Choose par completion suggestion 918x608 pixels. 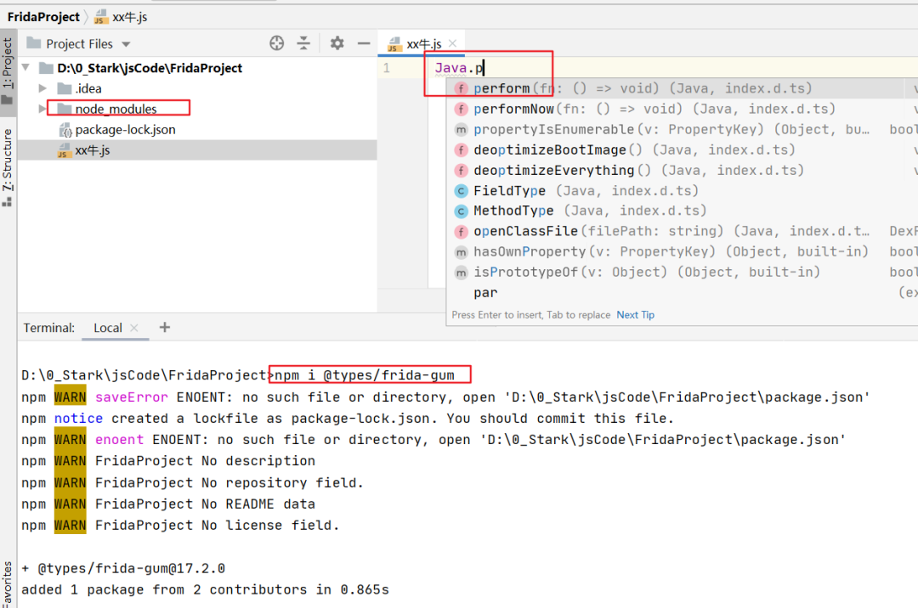point(682,292)
